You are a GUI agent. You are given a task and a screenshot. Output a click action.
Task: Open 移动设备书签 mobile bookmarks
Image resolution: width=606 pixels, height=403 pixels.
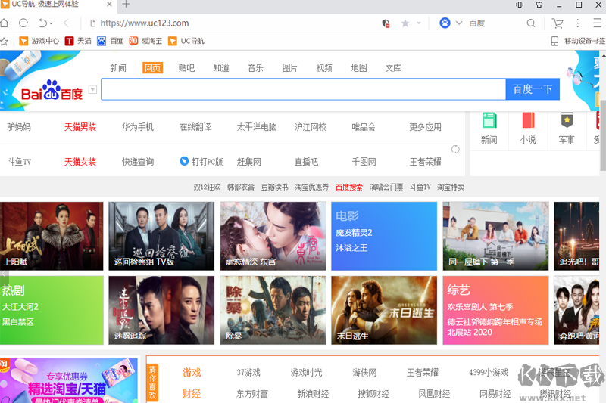(x=578, y=41)
